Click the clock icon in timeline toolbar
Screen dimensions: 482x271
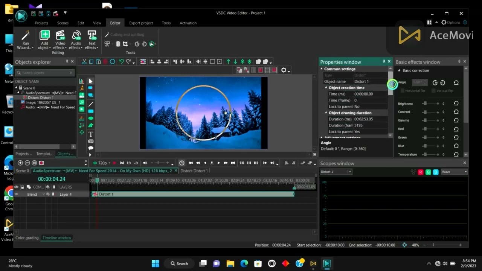coord(182,163)
